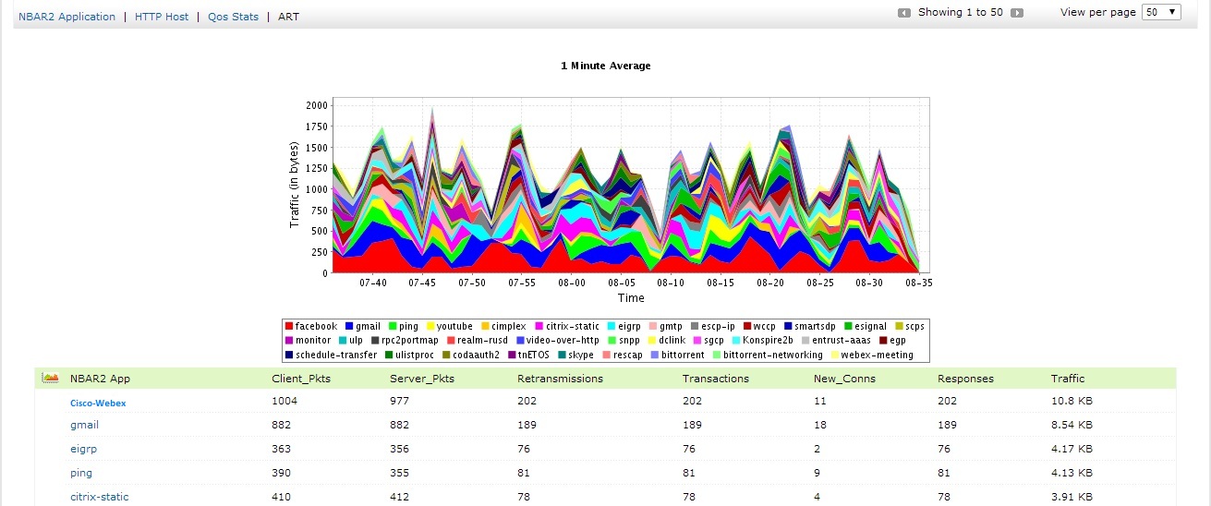Click the Traffic column header
The width and height of the screenshot is (1211, 506).
pos(1068,379)
